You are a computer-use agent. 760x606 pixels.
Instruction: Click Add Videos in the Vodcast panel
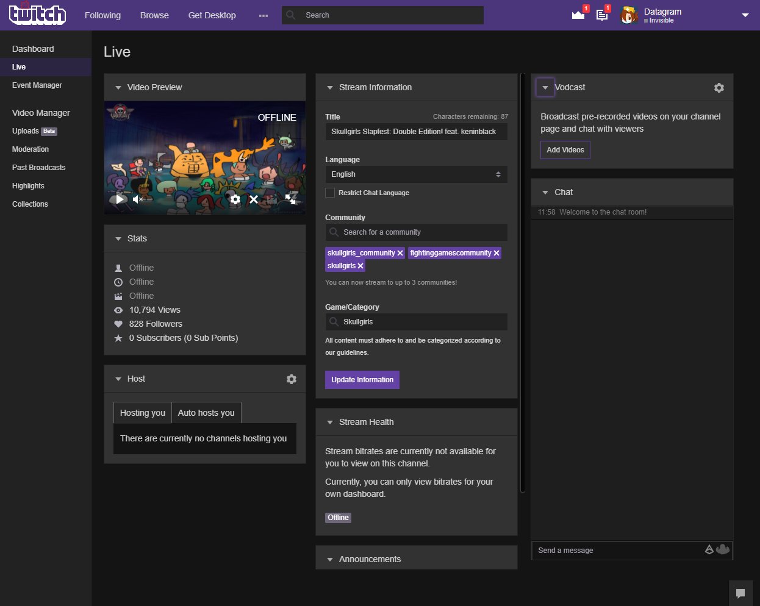point(565,149)
